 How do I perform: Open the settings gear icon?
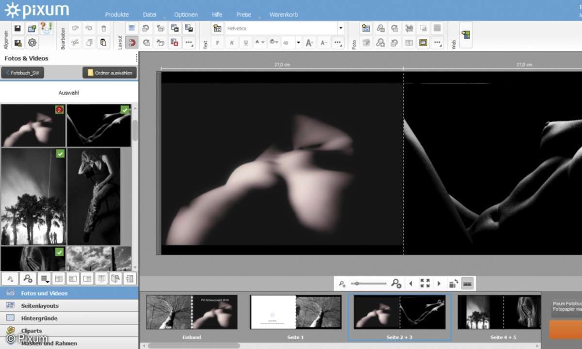(32, 43)
